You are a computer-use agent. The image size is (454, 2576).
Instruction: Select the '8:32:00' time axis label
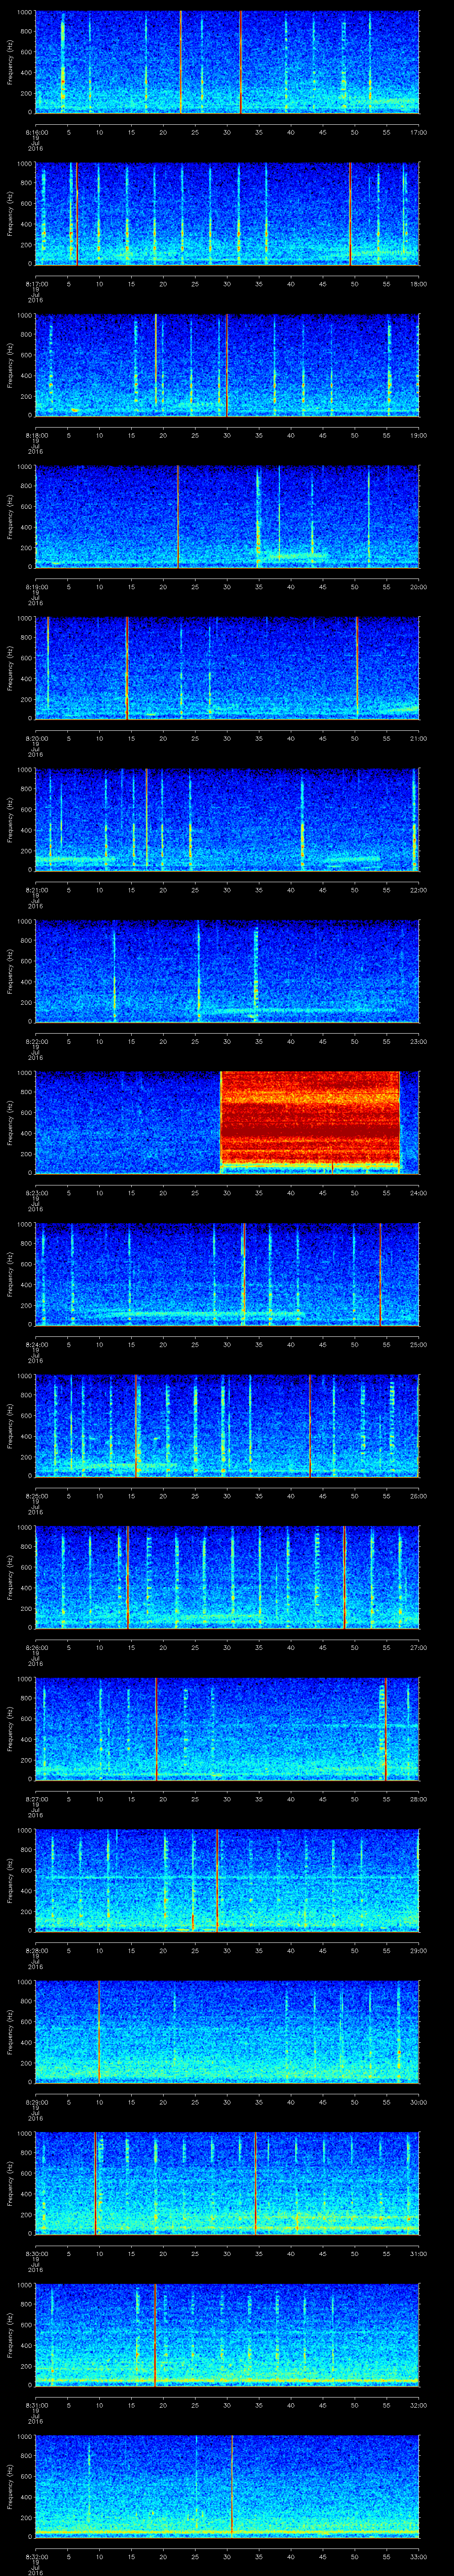pos(36,2556)
